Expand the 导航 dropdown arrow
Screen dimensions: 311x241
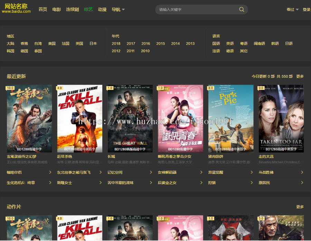pyautogui.click(x=123, y=9)
